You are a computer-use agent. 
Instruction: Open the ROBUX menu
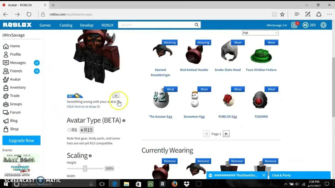(x=108, y=25)
